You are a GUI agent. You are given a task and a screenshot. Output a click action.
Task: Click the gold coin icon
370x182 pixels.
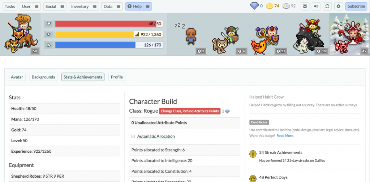(x=270, y=6)
